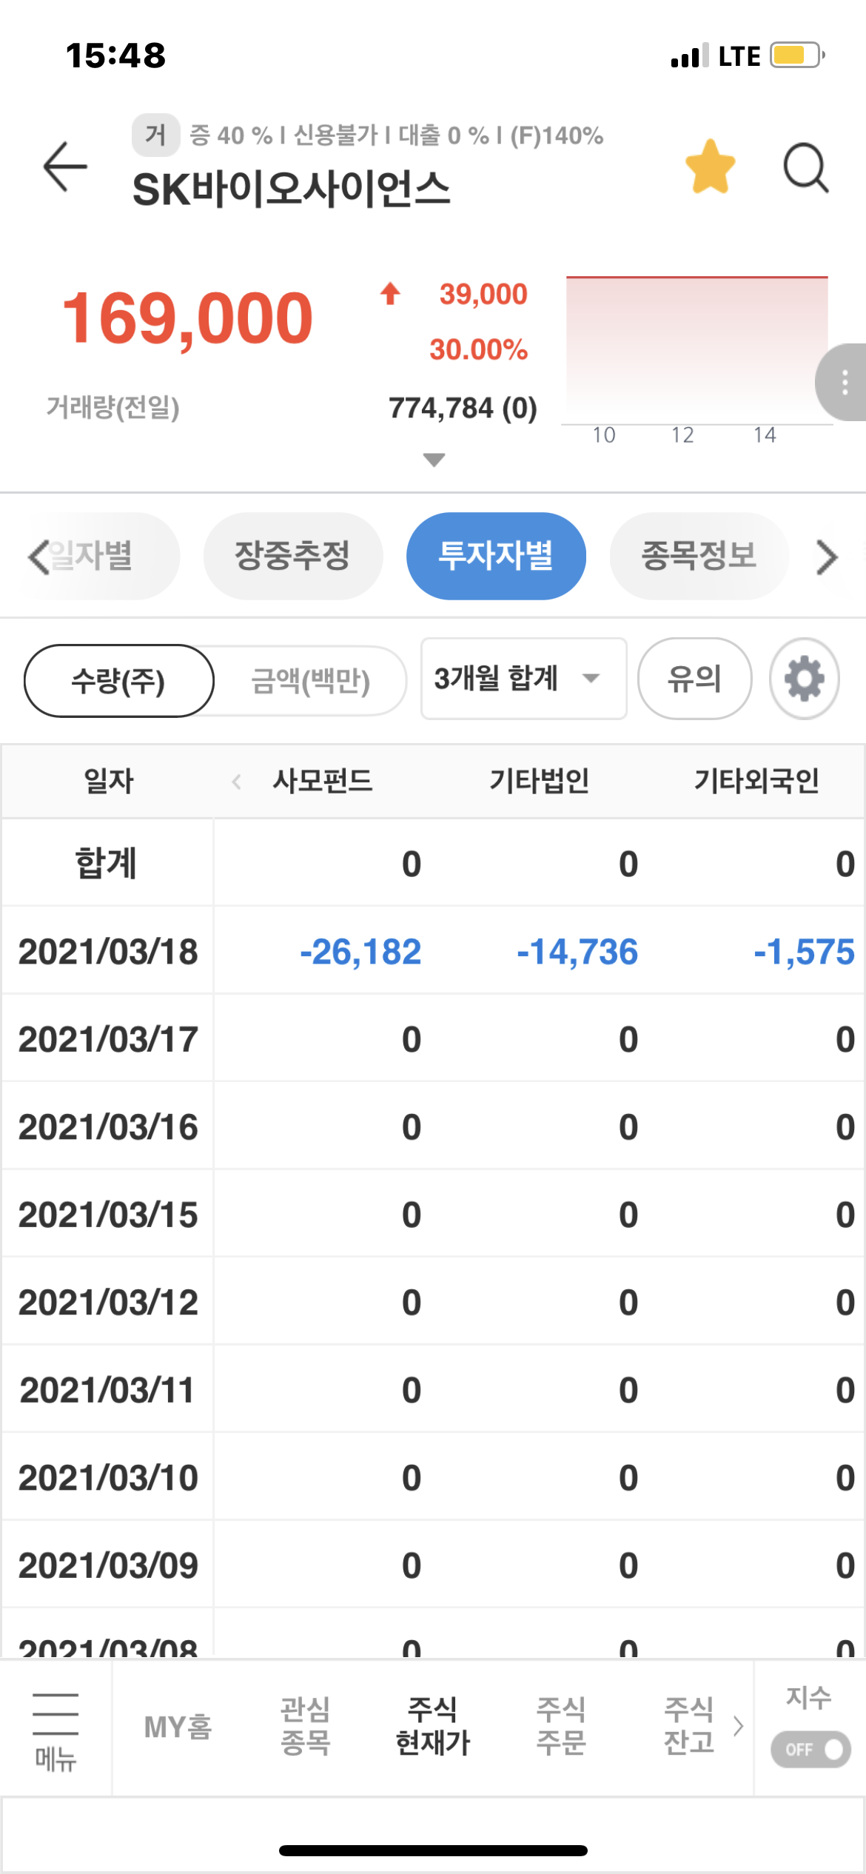Viewport: 866px width, 1874px height.
Task: Open 주식현재가 in bottom navigation
Action: [x=433, y=1726]
